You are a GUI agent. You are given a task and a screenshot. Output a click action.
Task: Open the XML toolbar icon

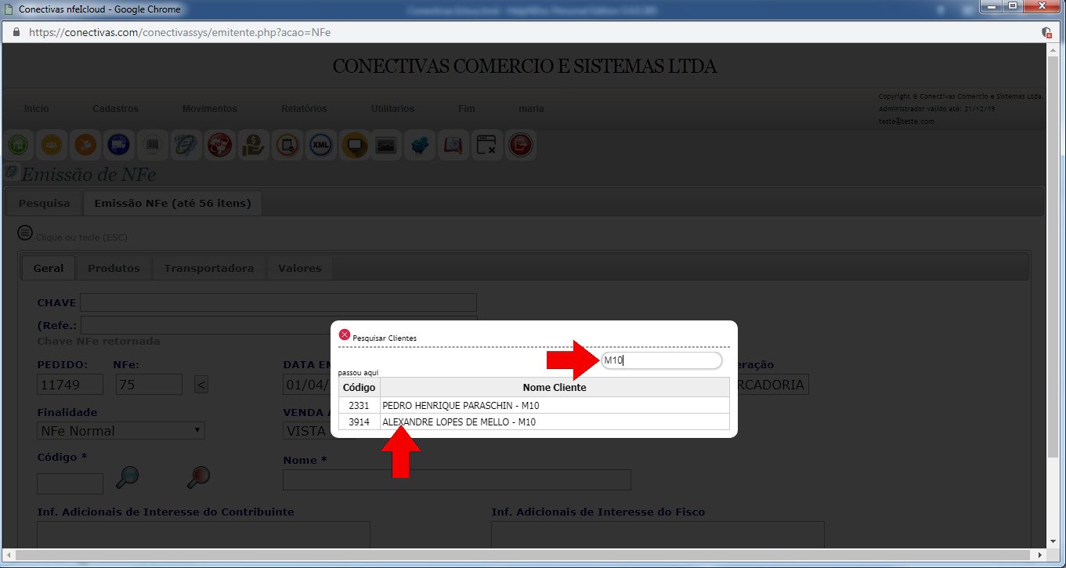320,145
